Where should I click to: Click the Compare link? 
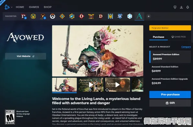pyautogui.click(x=186, y=47)
